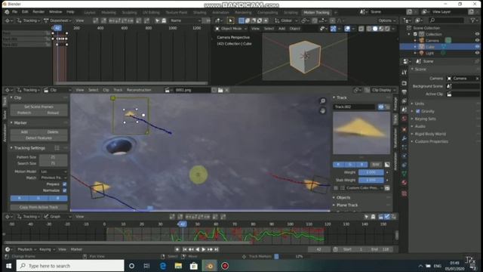Open the Motion Model dropdown
The height and width of the screenshot is (272, 483).
coord(54,172)
